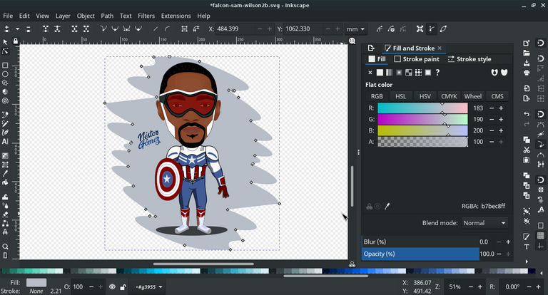
Task: Select the Connector tool
Action: (5, 224)
